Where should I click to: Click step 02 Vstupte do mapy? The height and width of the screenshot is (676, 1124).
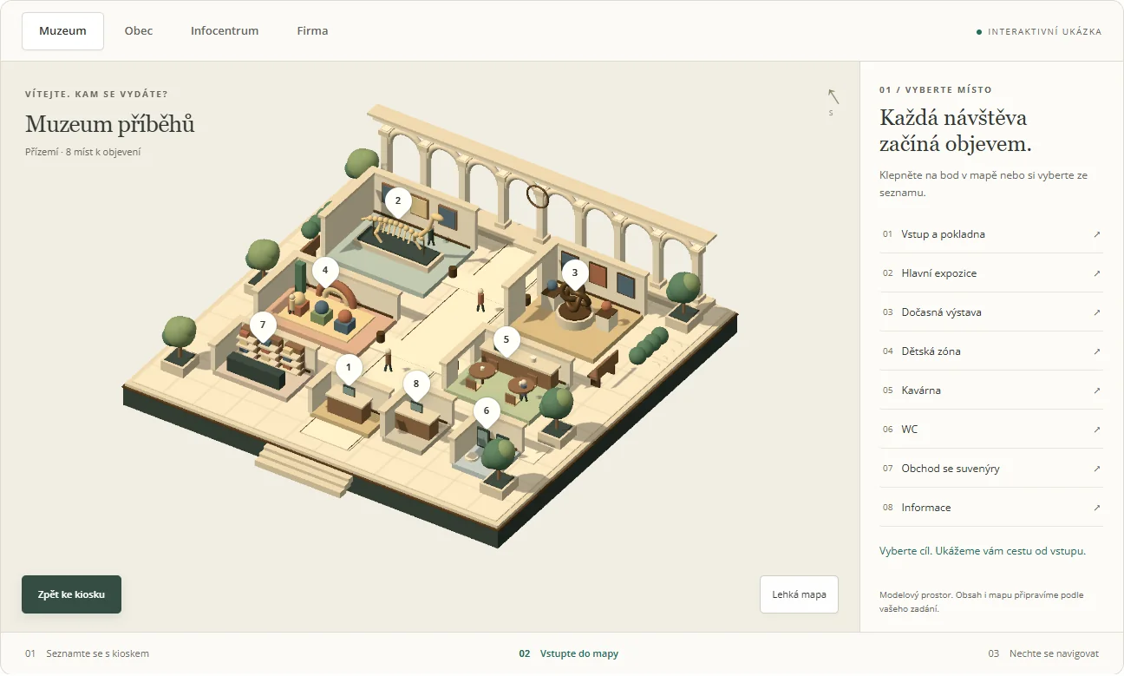[x=569, y=653]
